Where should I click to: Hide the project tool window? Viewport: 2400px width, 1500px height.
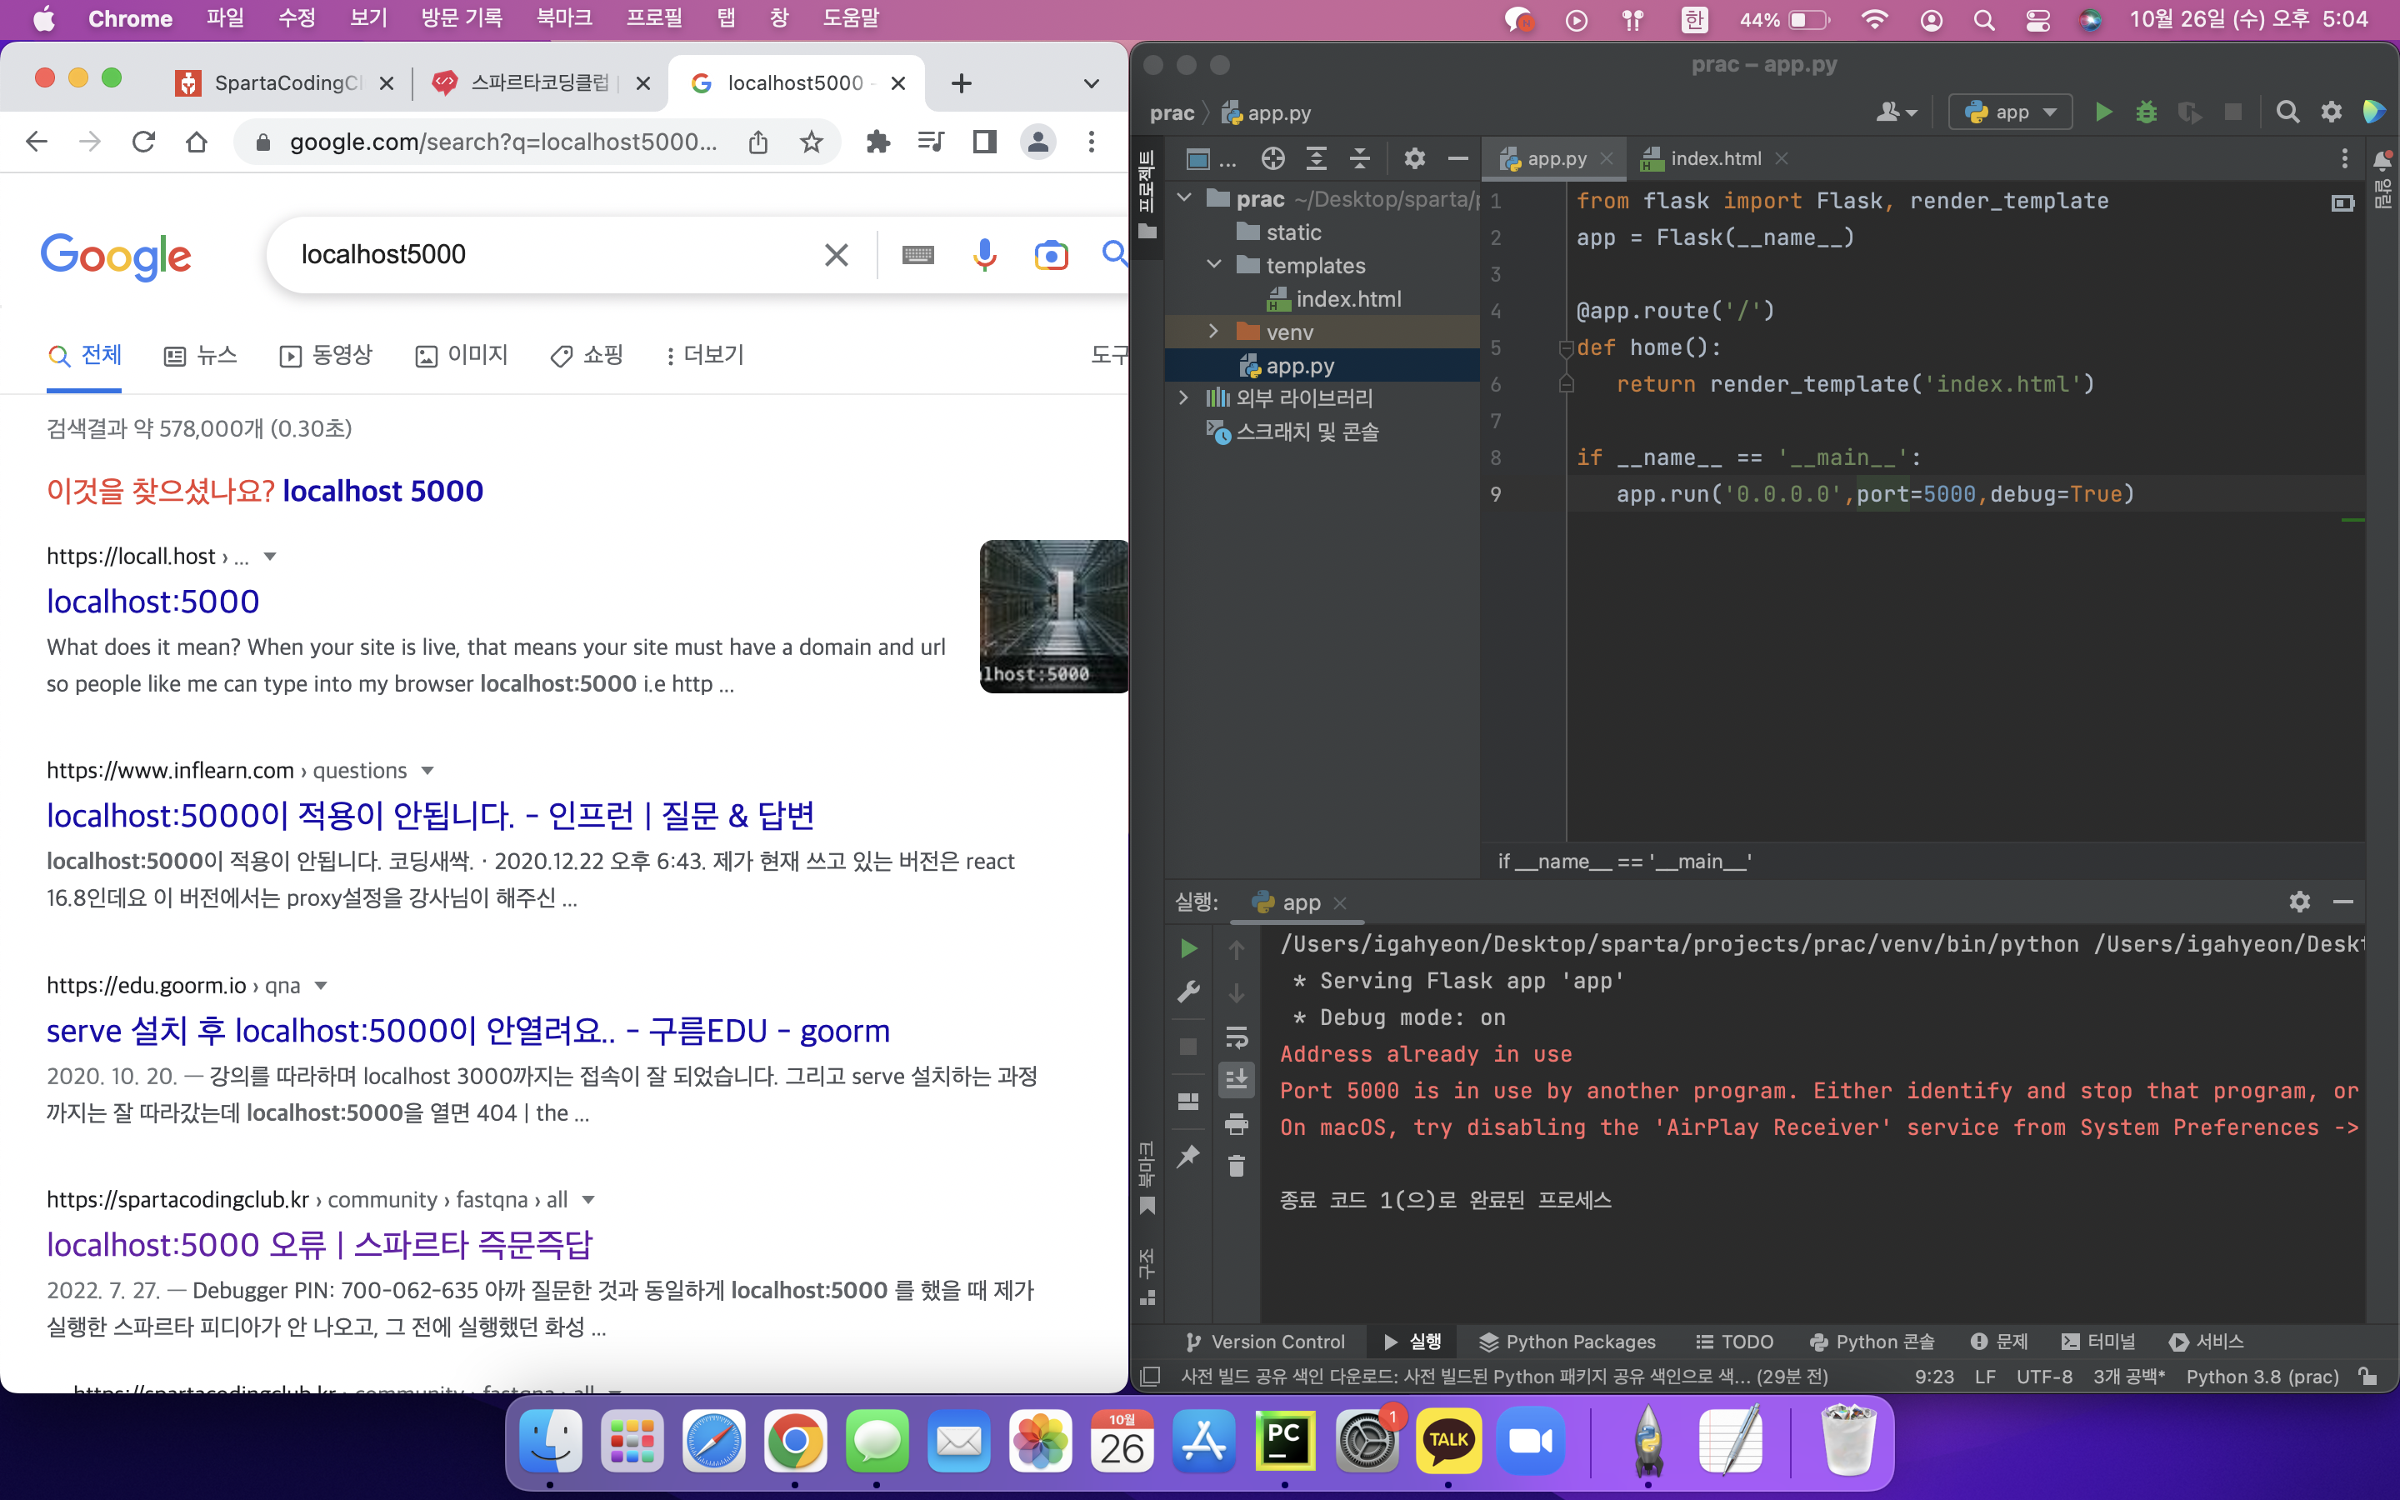point(1457,158)
